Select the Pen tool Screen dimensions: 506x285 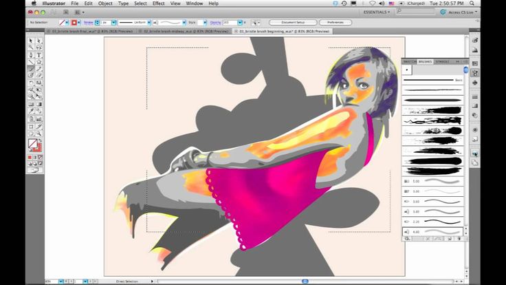(x=31, y=55)
